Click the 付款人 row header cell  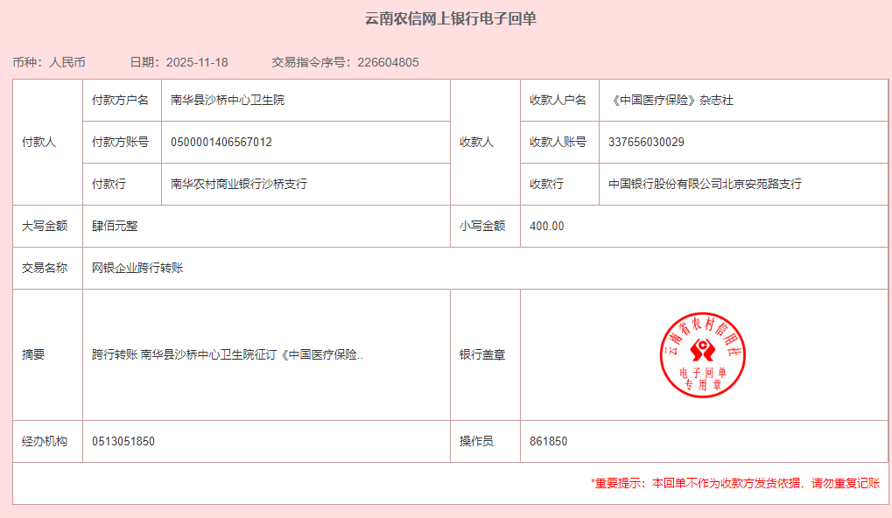pyautogui.click(x=39, y=142)
